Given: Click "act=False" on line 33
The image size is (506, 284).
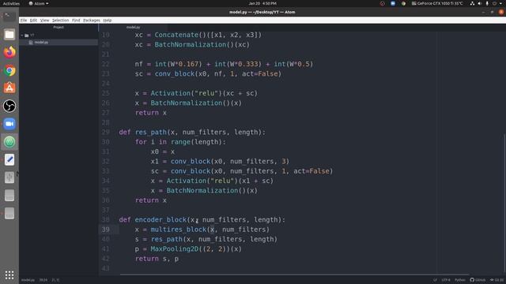Looking at the screenshot, I should (311, 171).
